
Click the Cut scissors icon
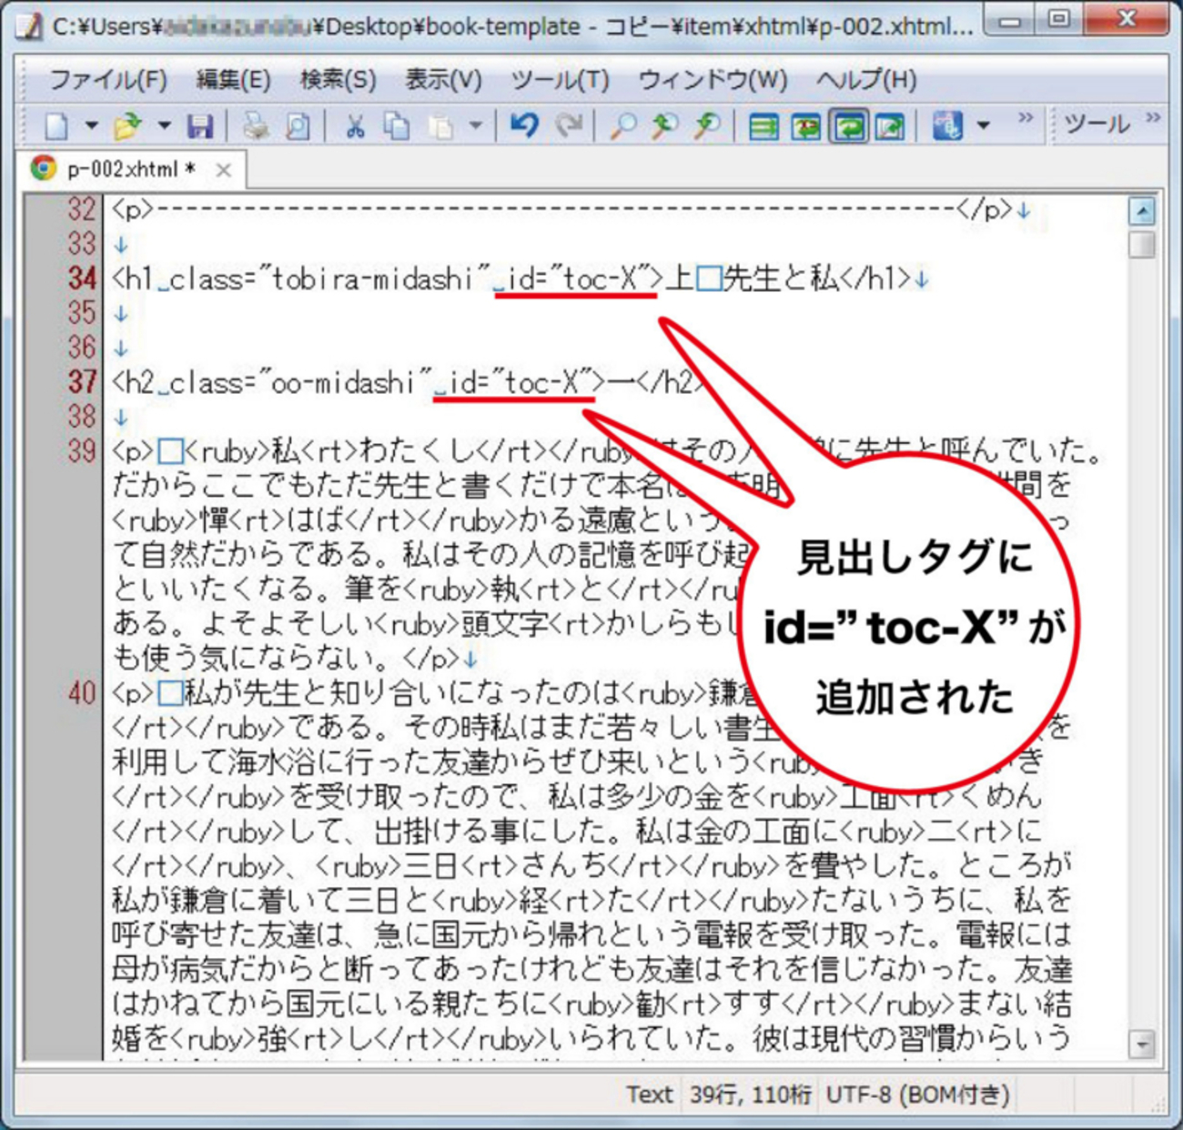pyautogui.click(x=355, y=126)
